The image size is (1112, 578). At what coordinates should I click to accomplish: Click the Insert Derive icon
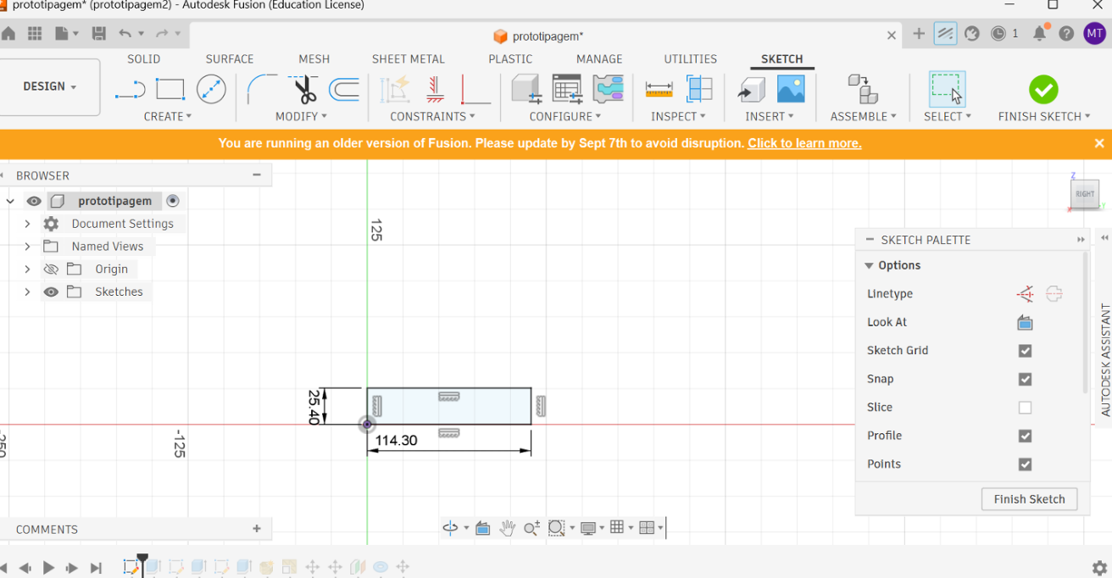click(x=750, y=89)
